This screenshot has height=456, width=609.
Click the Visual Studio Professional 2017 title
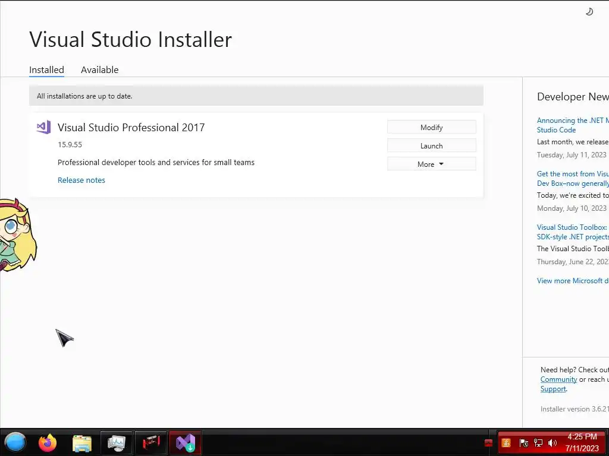coord(131,128)
